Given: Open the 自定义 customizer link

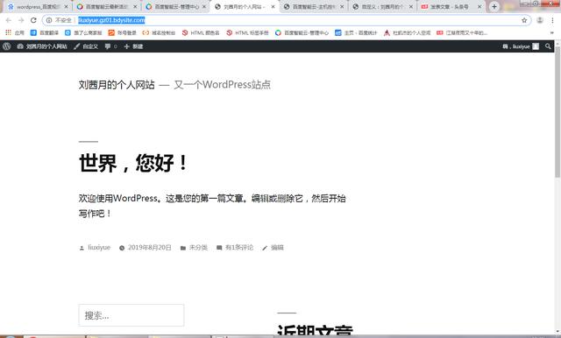Looking at the screenshot, I should [86, 46].
